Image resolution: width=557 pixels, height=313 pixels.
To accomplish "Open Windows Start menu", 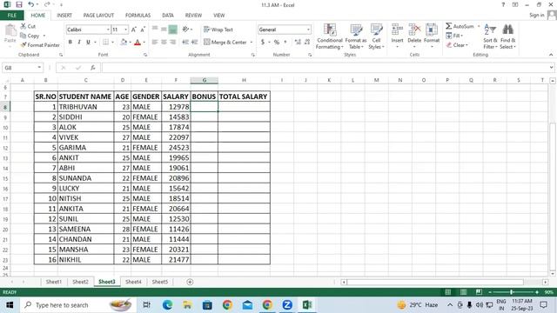I will coord(10,305).
